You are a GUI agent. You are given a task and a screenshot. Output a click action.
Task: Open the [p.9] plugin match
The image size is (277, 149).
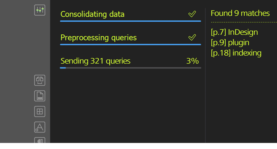pyautogui.click(x=230, y=43)
